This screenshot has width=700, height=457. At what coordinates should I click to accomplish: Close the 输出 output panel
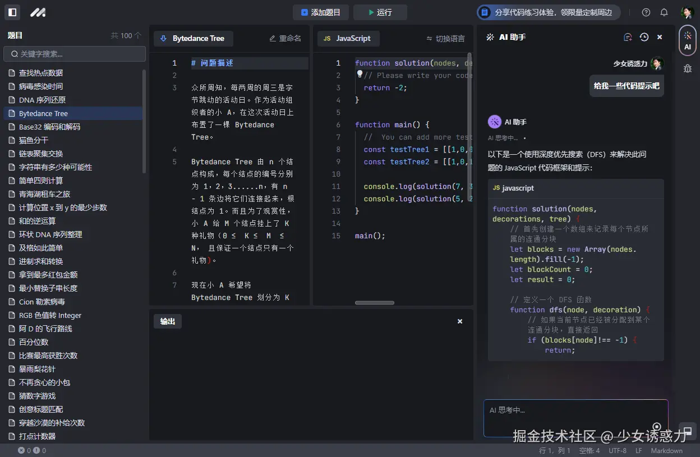(459, 321)
